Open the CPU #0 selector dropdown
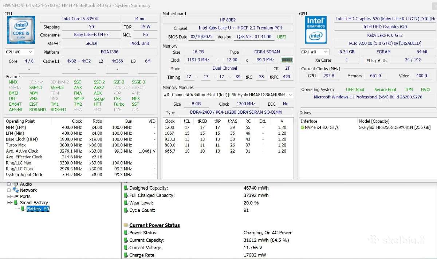 (19, 52)
